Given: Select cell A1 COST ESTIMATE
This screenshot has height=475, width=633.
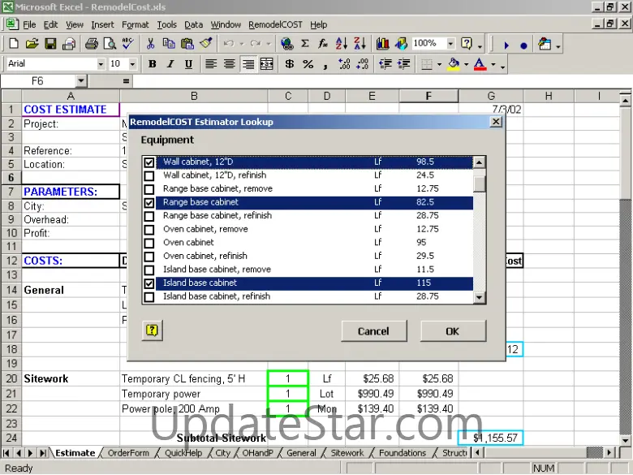Looking at the screenshot, I should click(71, 110).
